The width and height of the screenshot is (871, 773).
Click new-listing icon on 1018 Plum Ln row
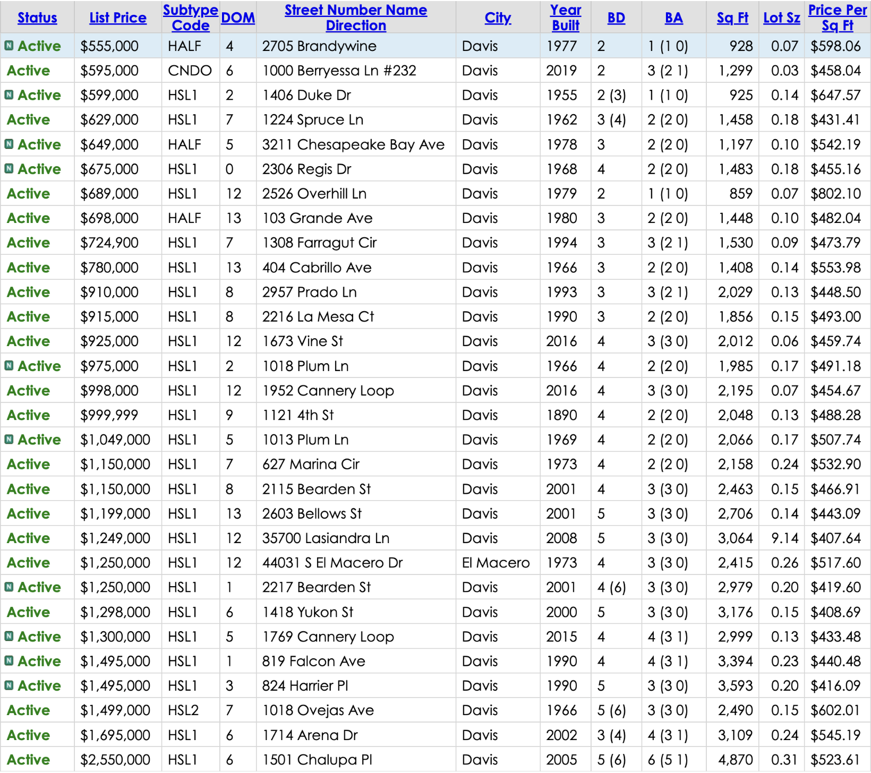[9, 366]
